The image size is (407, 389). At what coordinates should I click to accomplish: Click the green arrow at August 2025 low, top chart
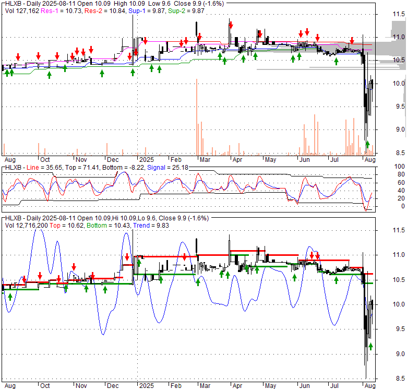pyautogui.click(x=367, y=145)
